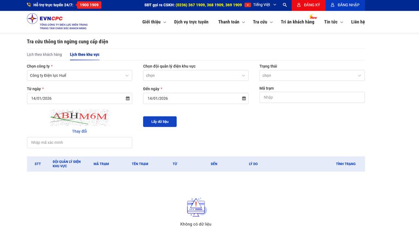
Task: Open the Trạng thái dropdown
Action: 312,76
